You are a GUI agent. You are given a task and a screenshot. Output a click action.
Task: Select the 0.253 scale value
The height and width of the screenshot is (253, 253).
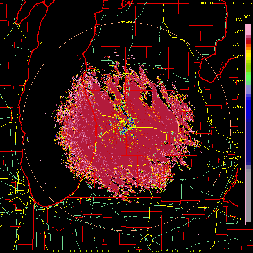pyautogui.click(x=238, y=206)
